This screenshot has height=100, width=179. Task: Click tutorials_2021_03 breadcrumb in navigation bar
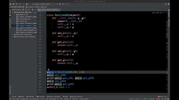tap(17, 7)
